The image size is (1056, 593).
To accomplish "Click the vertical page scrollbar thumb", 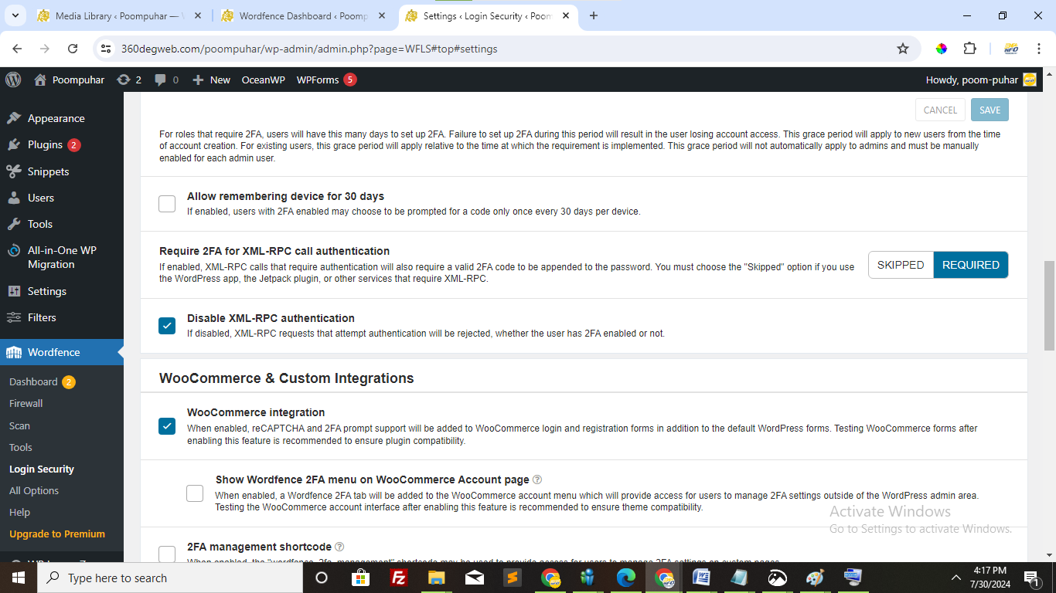I will pyautogui.click(x=1049, y=305).
